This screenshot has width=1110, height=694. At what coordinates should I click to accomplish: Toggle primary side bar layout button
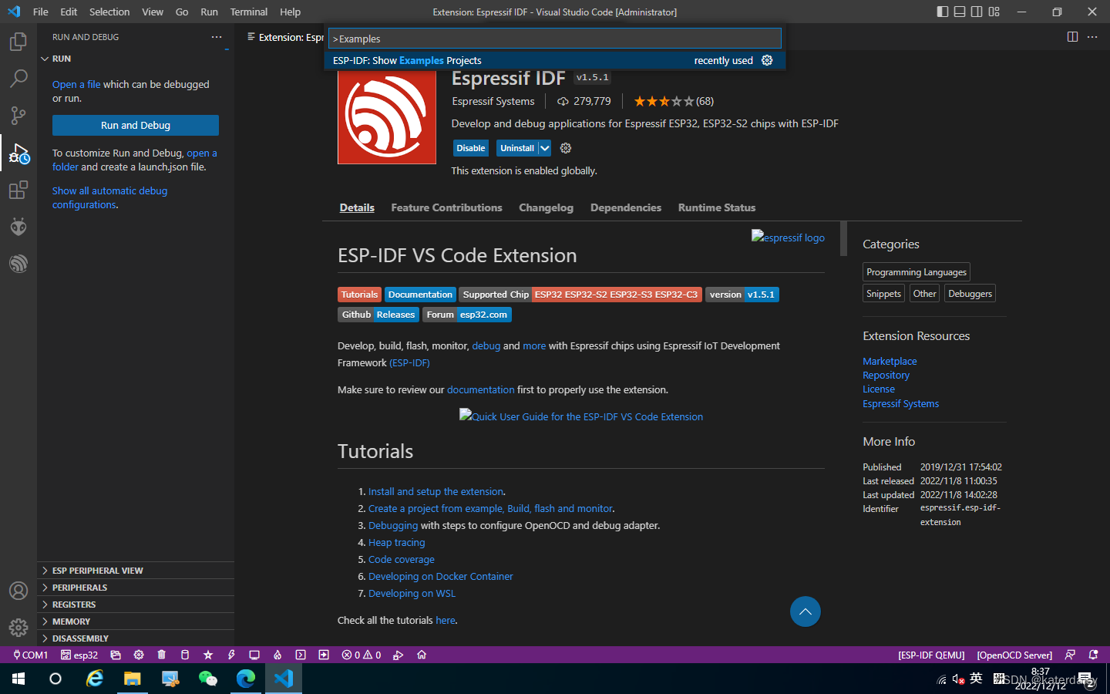click(x=942, y=12)
